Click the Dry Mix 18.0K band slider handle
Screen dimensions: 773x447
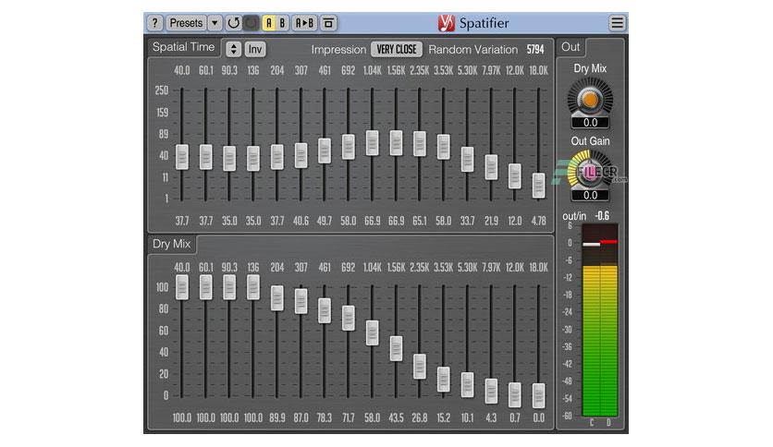(x=538, y=395)
